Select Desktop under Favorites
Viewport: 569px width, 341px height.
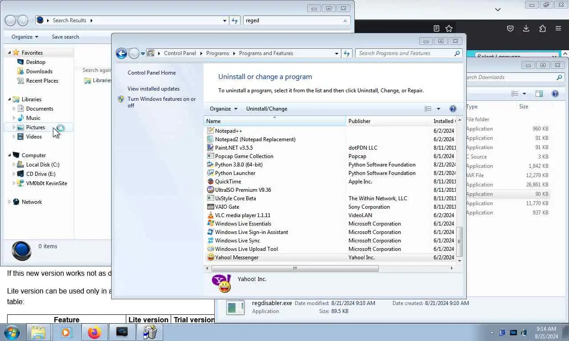click(x=36, y=62)
